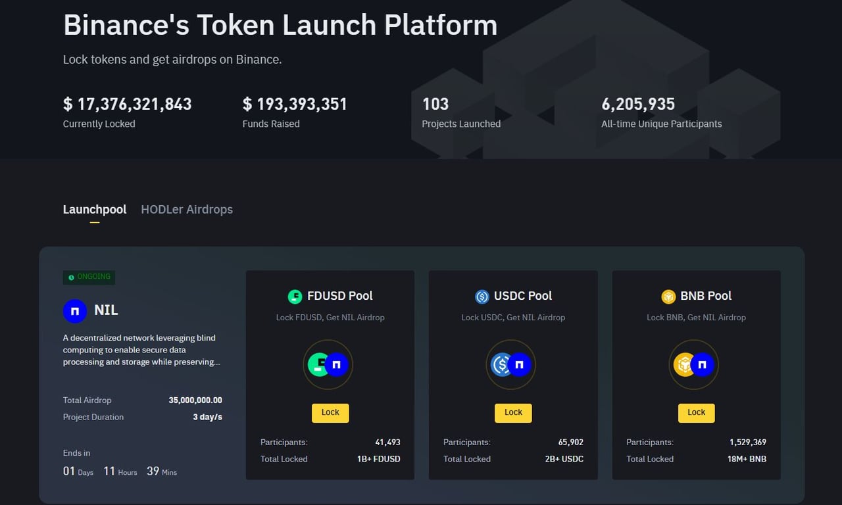Click the USDC icon beside pool title

coord(482,297)
